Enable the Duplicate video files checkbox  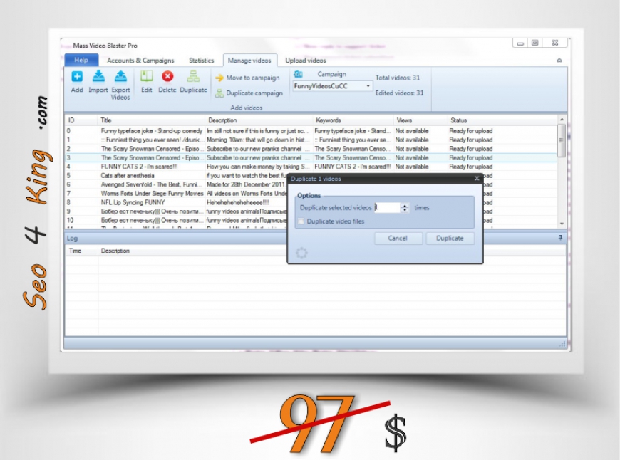[x=301, y=221]
